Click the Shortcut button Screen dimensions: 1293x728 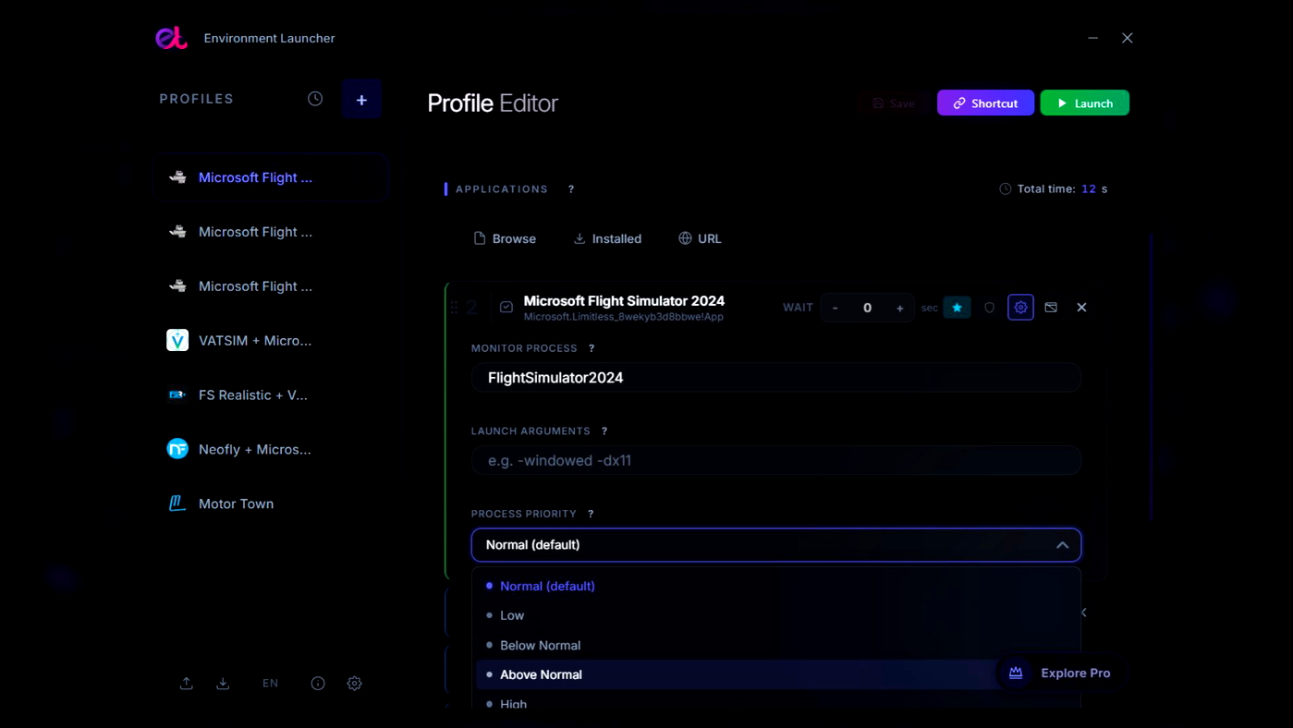(985, 103)
